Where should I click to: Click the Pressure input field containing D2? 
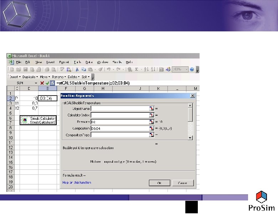tap(120, 122)
